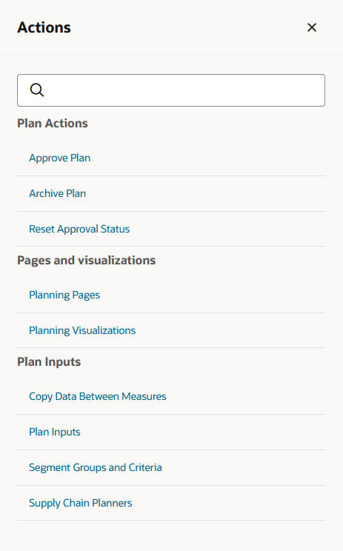Click the Pages and visualizations heading
The image size is (343, 551).
pyautogui.click(x=87, y=261)
